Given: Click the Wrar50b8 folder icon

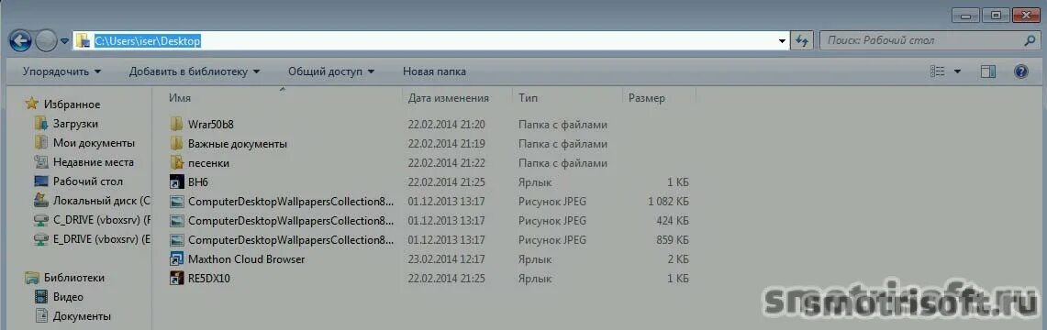Looking at the screenshot, I should click(x=176, y=124).
